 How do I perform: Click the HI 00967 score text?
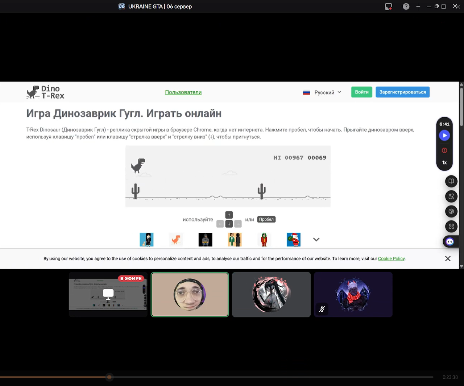288,158
